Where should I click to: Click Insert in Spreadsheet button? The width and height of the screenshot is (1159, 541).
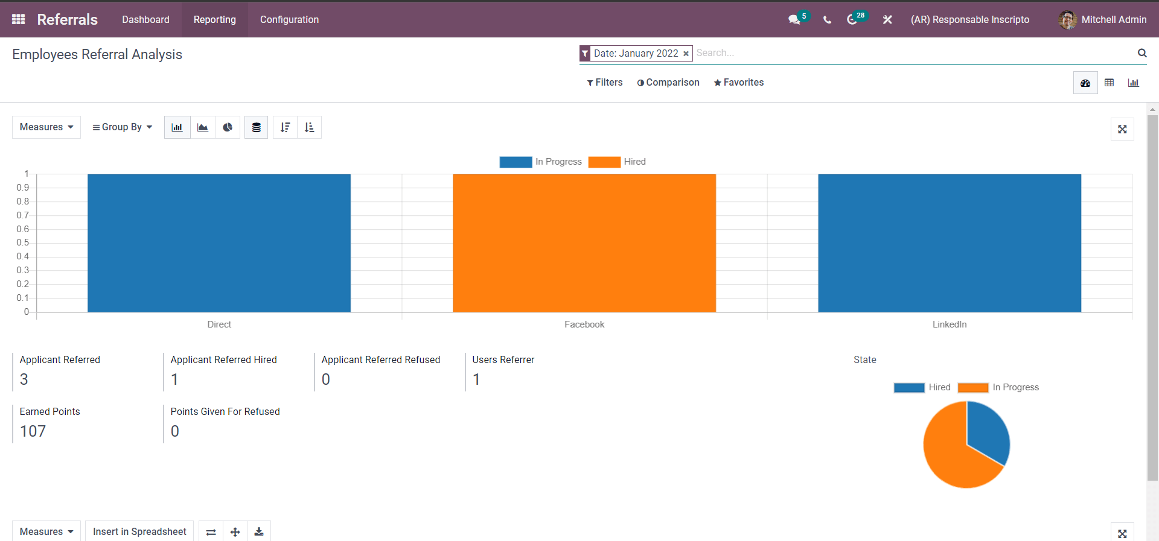pos(139,531)
